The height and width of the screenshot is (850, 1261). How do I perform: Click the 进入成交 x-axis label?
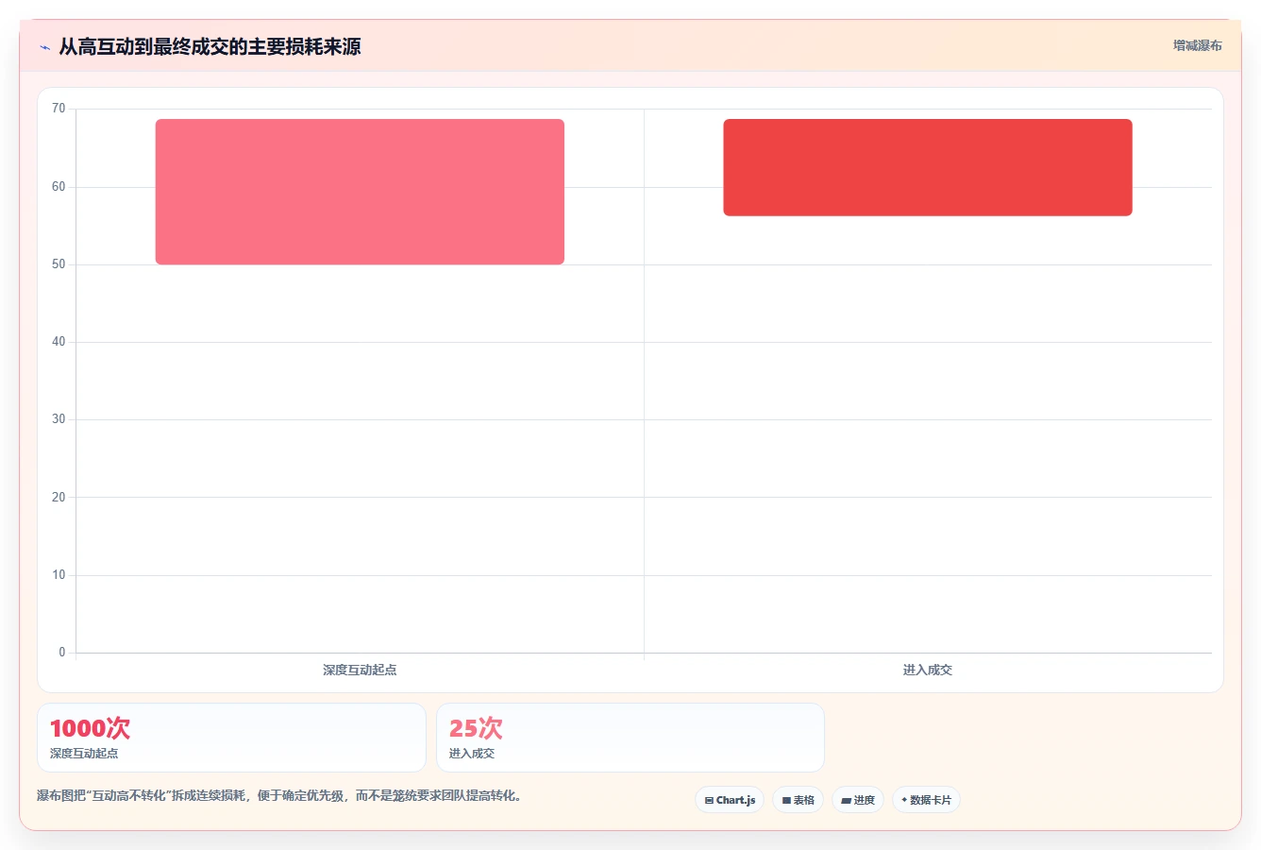pyautogui.click(x=928, y=670)
